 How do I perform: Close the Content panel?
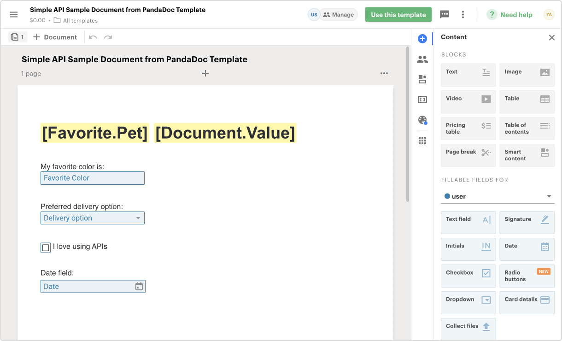tap(552, 38)
